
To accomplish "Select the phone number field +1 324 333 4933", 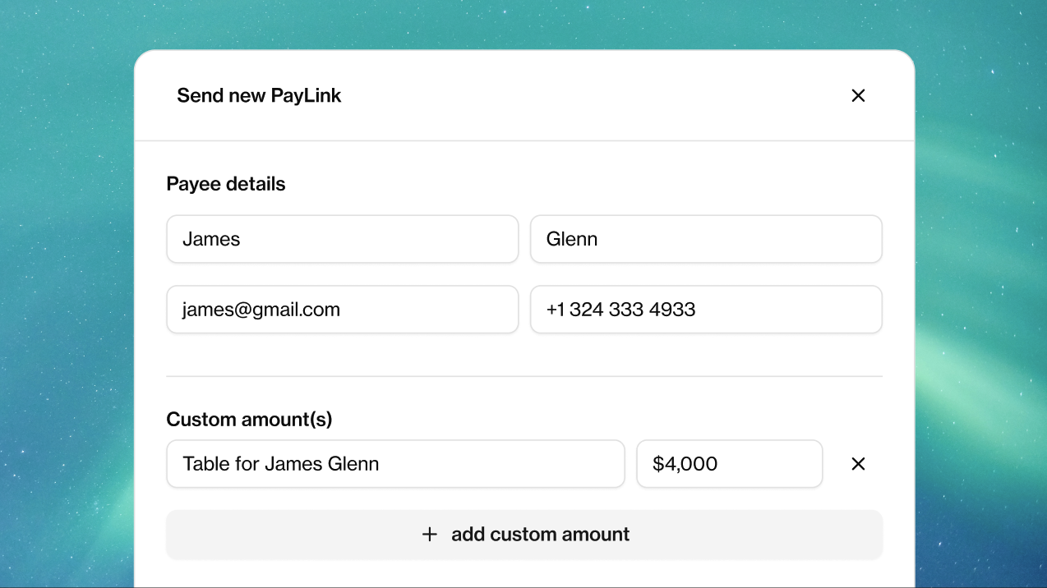I will 706,310.
